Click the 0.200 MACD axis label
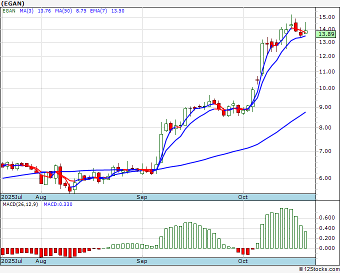Screen dimensions: 340x273 [x=327, y=238]
